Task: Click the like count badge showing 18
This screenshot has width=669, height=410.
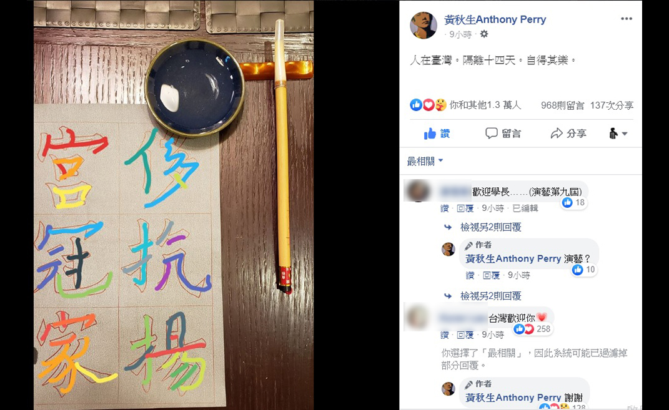Action: coord(574,202)
